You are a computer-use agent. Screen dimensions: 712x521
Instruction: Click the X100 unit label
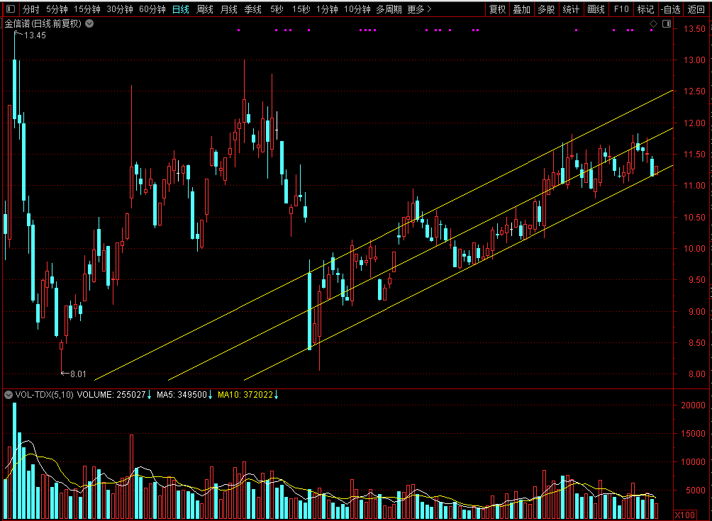tap(685, 515)
